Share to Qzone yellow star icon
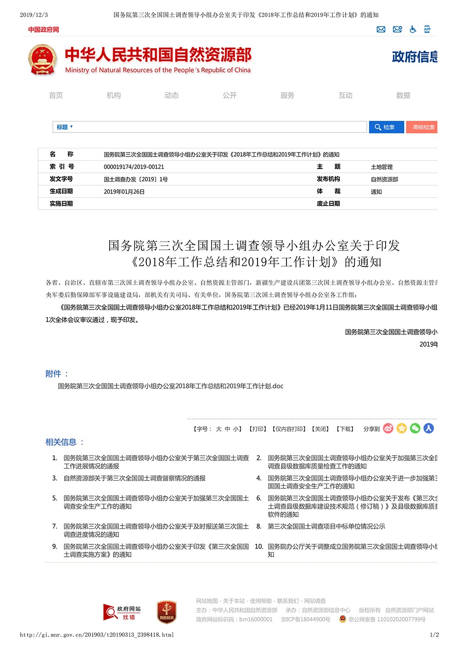 coord(402,429)
